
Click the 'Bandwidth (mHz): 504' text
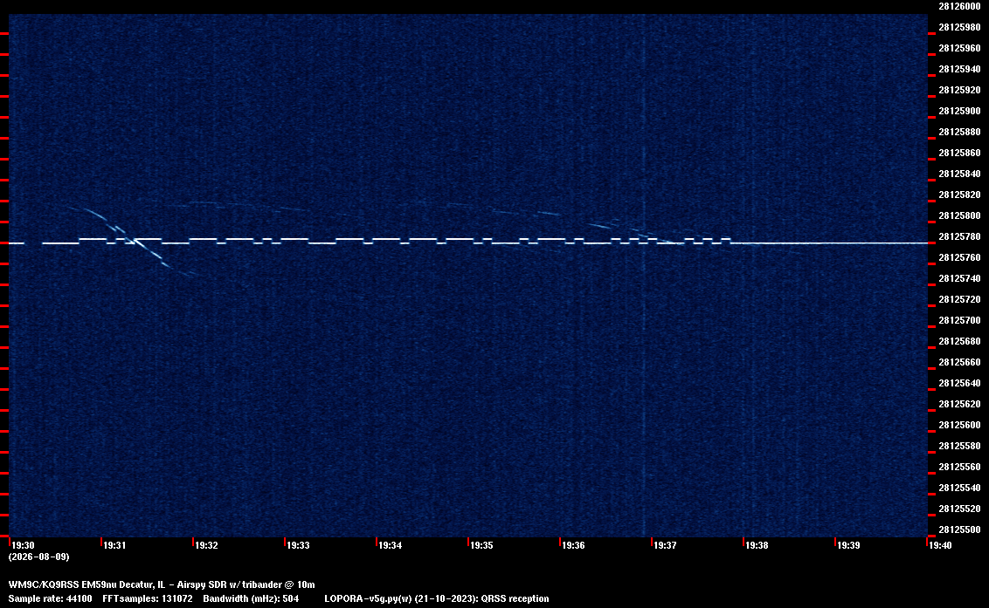pos(251,598)
